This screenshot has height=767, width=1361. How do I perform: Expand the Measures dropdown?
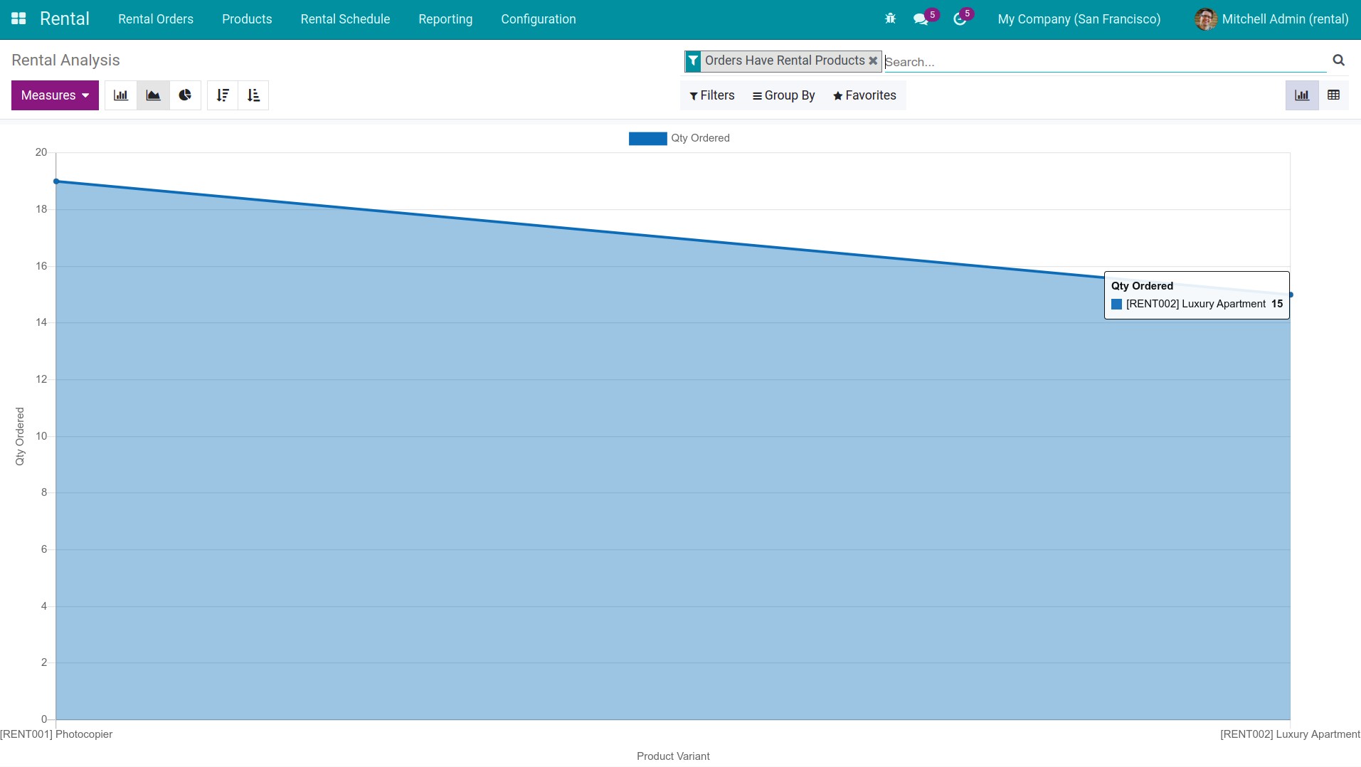click(x=55, y=95)
